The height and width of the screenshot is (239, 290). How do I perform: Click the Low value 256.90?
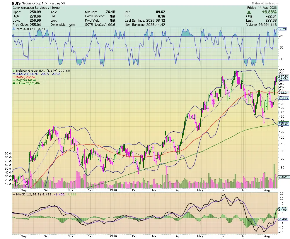coord(35,20)
